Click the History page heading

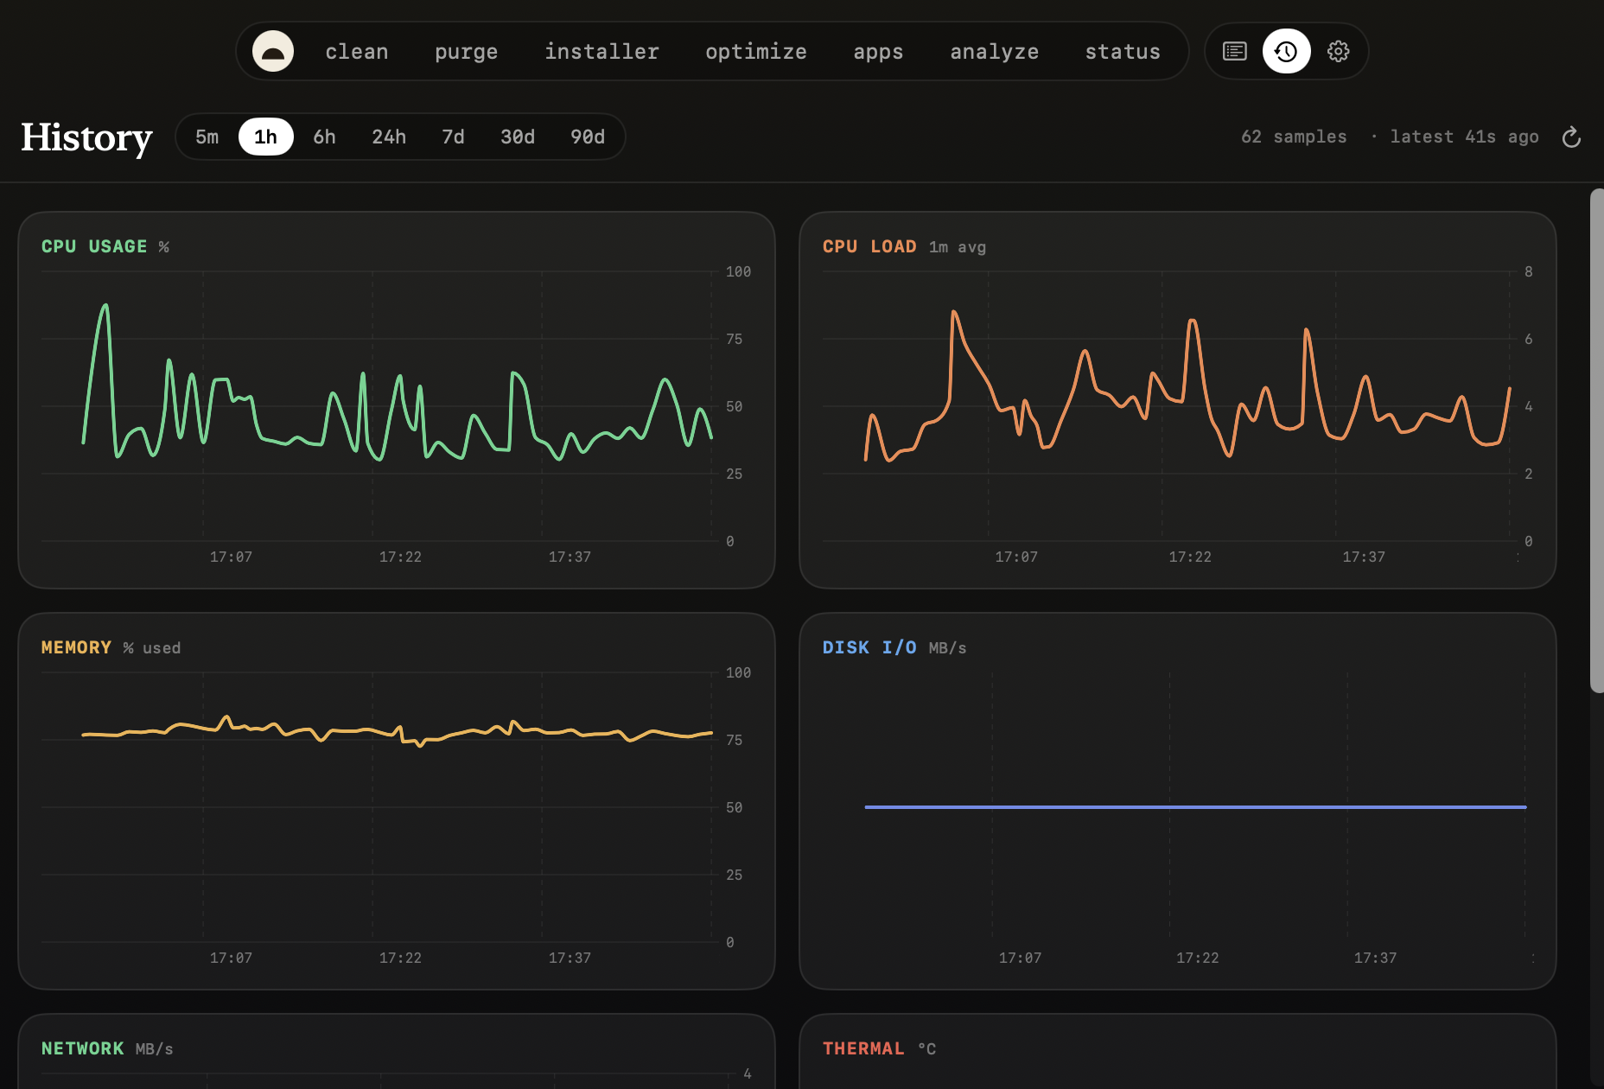[86, 137]
